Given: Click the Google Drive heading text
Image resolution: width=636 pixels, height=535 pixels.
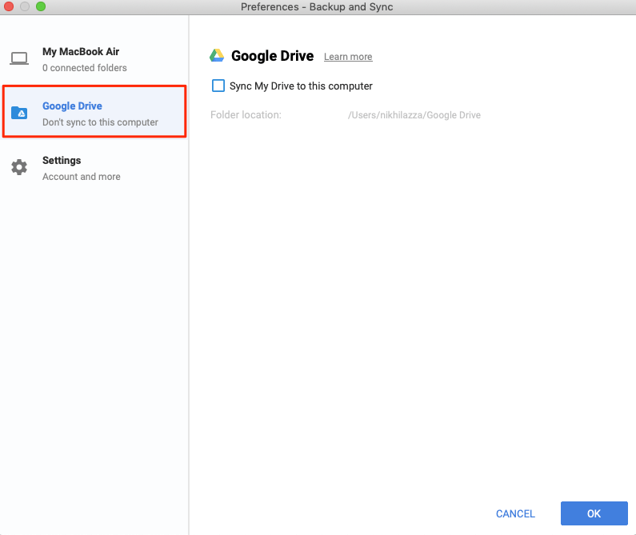Looking at the screenshot, I should [x=272, y=56].
